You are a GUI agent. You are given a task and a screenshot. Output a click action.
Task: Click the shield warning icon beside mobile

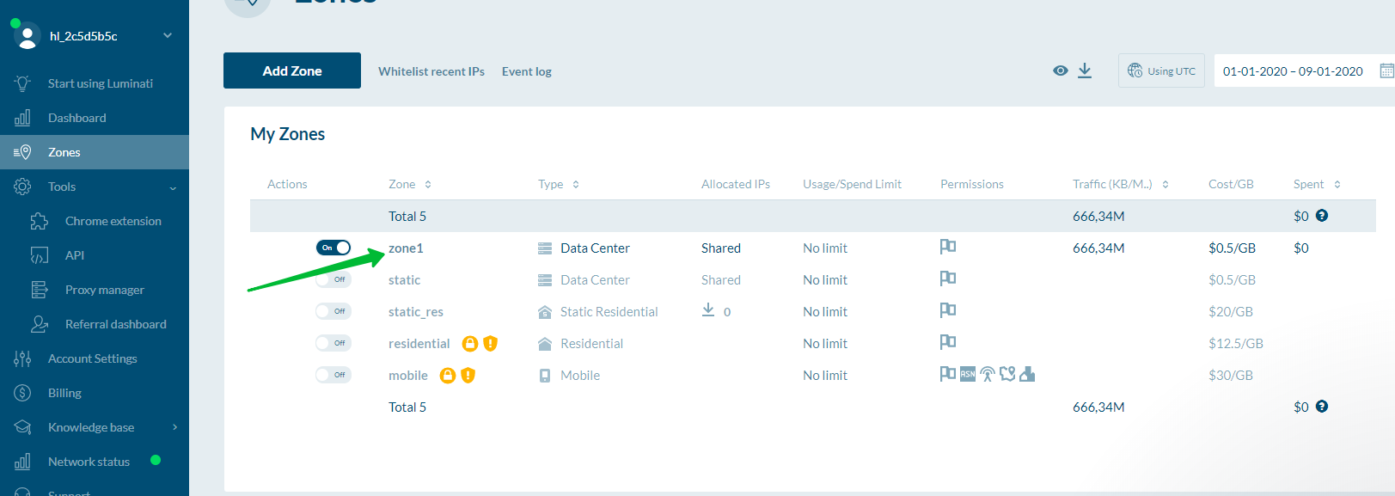468,376
